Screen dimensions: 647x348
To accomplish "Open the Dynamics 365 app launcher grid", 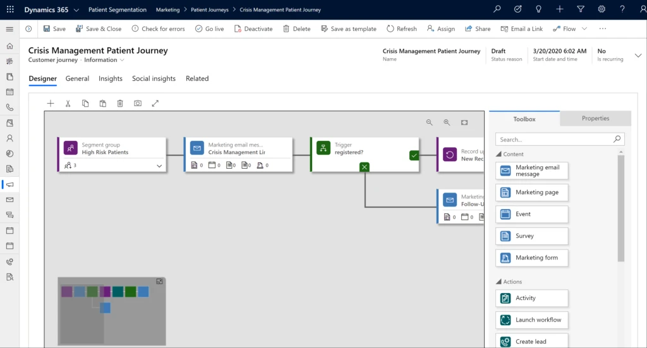I will [x=10, y=9].
